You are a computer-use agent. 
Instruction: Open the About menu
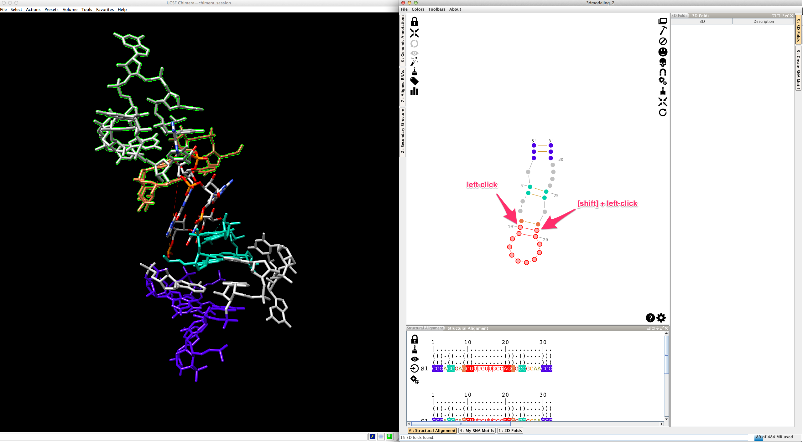click(x=455, y=9)
